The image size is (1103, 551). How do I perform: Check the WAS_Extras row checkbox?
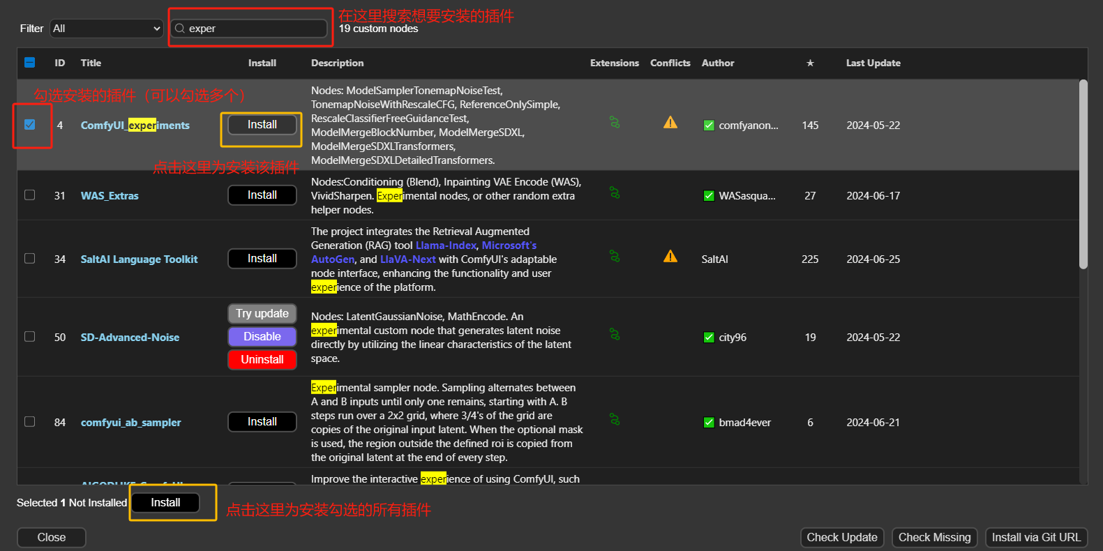[29, 195]
